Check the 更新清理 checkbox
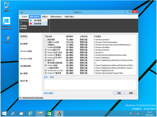Viewport: 157px width, 117px height. (46, 40)
